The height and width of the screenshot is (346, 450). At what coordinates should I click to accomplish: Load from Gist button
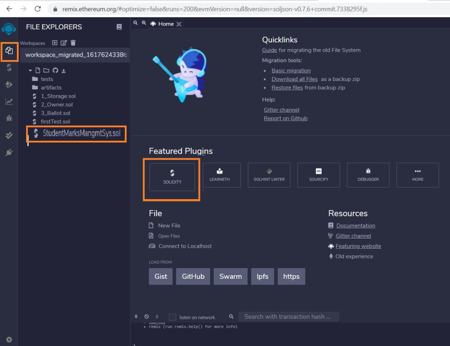coord(161,277)
